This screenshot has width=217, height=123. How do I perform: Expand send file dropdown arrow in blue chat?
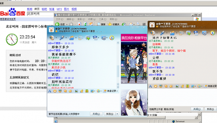coord(76,38)
